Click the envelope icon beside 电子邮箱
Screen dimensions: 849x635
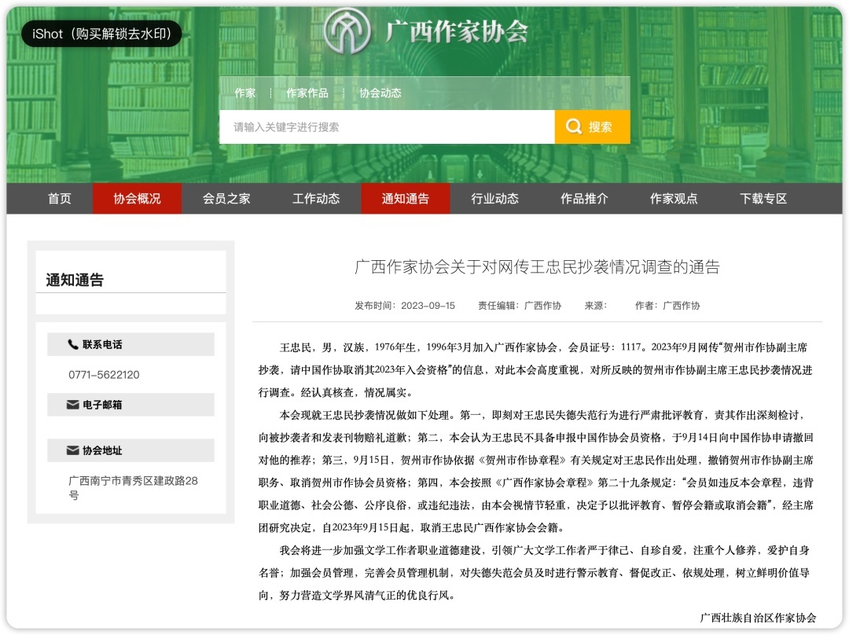73,405
